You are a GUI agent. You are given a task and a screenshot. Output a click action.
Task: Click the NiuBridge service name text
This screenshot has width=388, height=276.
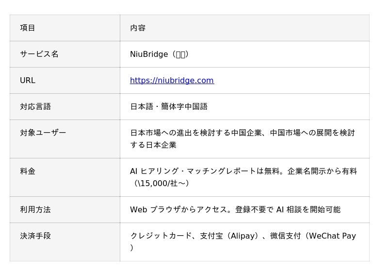pyautogui.click(x=149, y=54)
